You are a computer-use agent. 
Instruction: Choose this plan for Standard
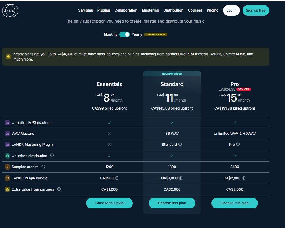coord(172,203)
